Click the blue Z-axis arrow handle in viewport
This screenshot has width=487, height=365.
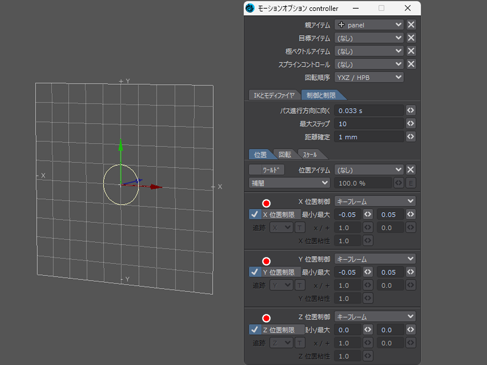click(x=139, y=181)
